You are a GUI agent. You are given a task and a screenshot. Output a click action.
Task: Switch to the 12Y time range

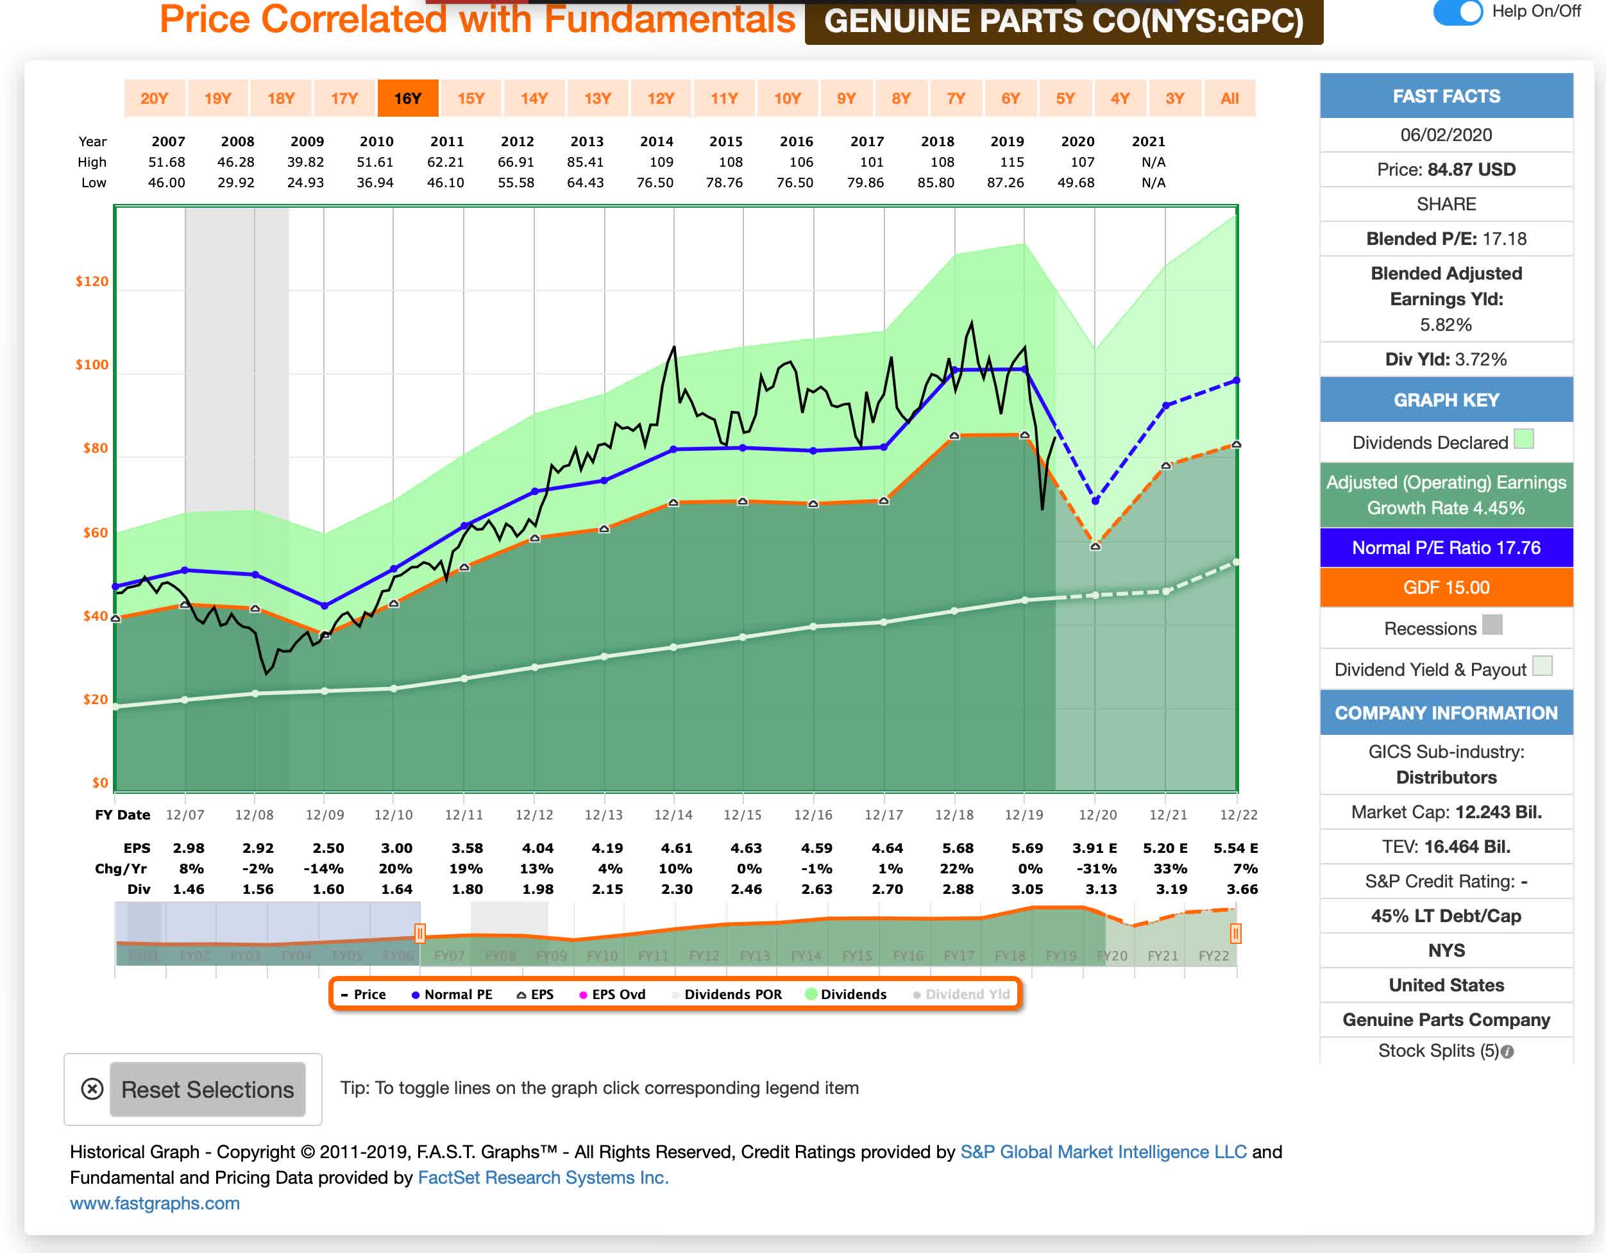coord(661,98)
